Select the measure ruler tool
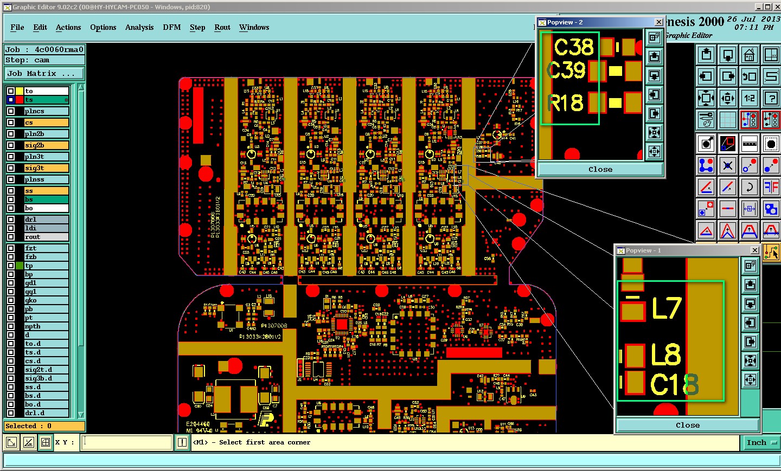Image resolution: width=781 pixels, height=471 pixels. [x=750, y=144]
